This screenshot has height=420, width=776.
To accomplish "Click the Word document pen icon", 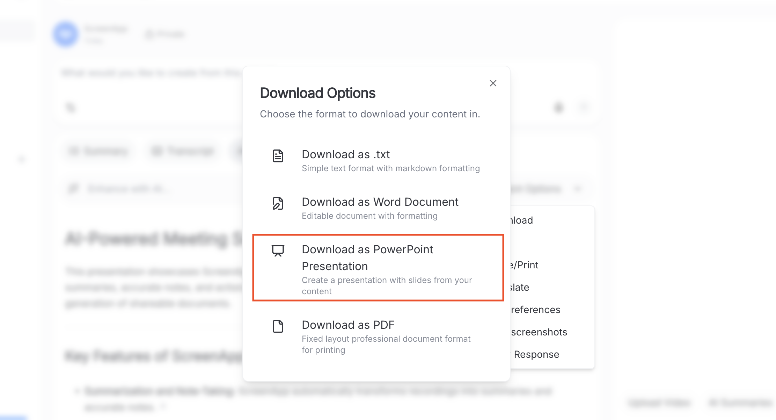I will (277, 204).
